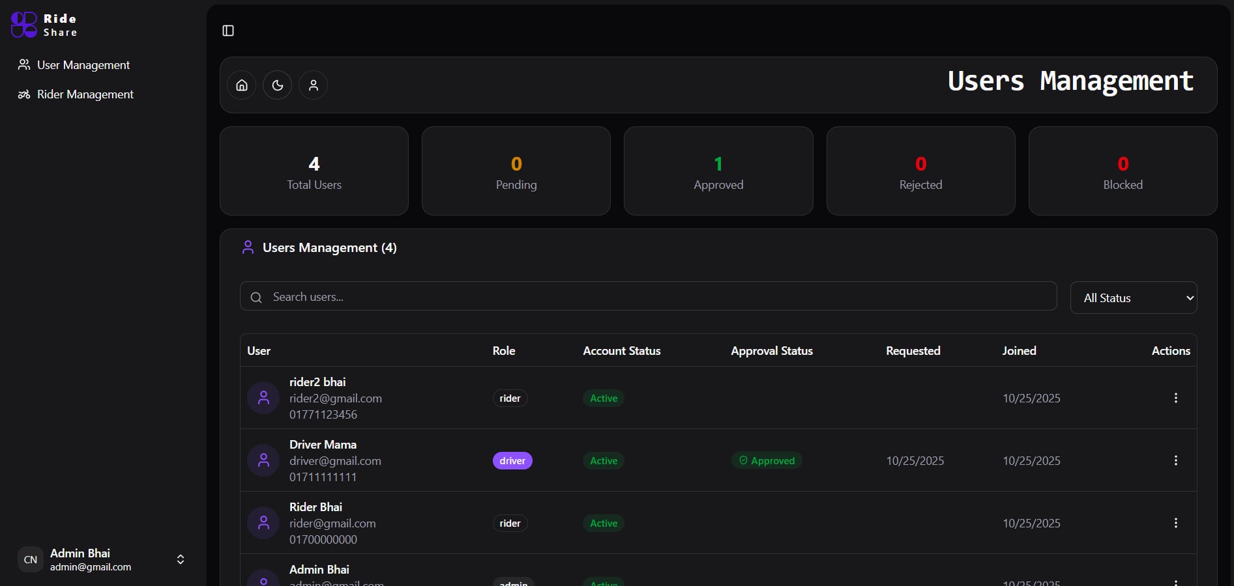
Task: Click the Requested column header
Action: (x=913, y=351)
